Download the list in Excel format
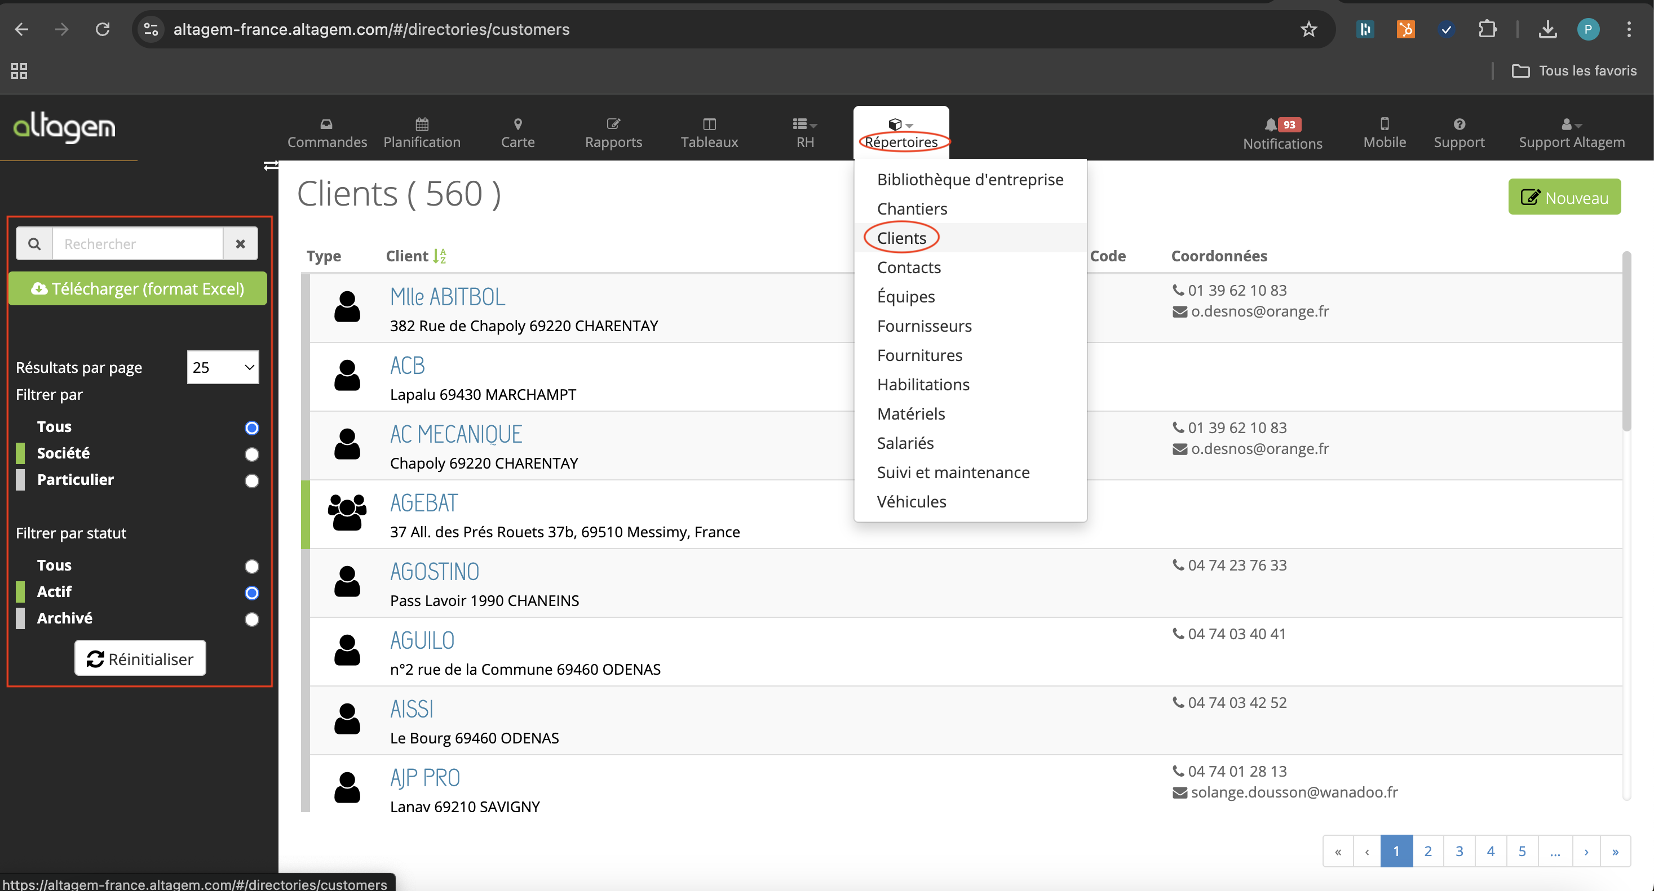Viewport: 1654px width, 891px height. [138, 289]
